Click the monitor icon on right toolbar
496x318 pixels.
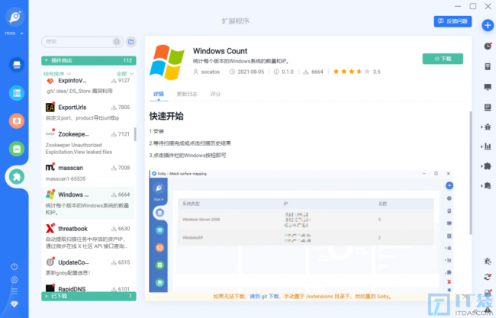click(488, 87)
